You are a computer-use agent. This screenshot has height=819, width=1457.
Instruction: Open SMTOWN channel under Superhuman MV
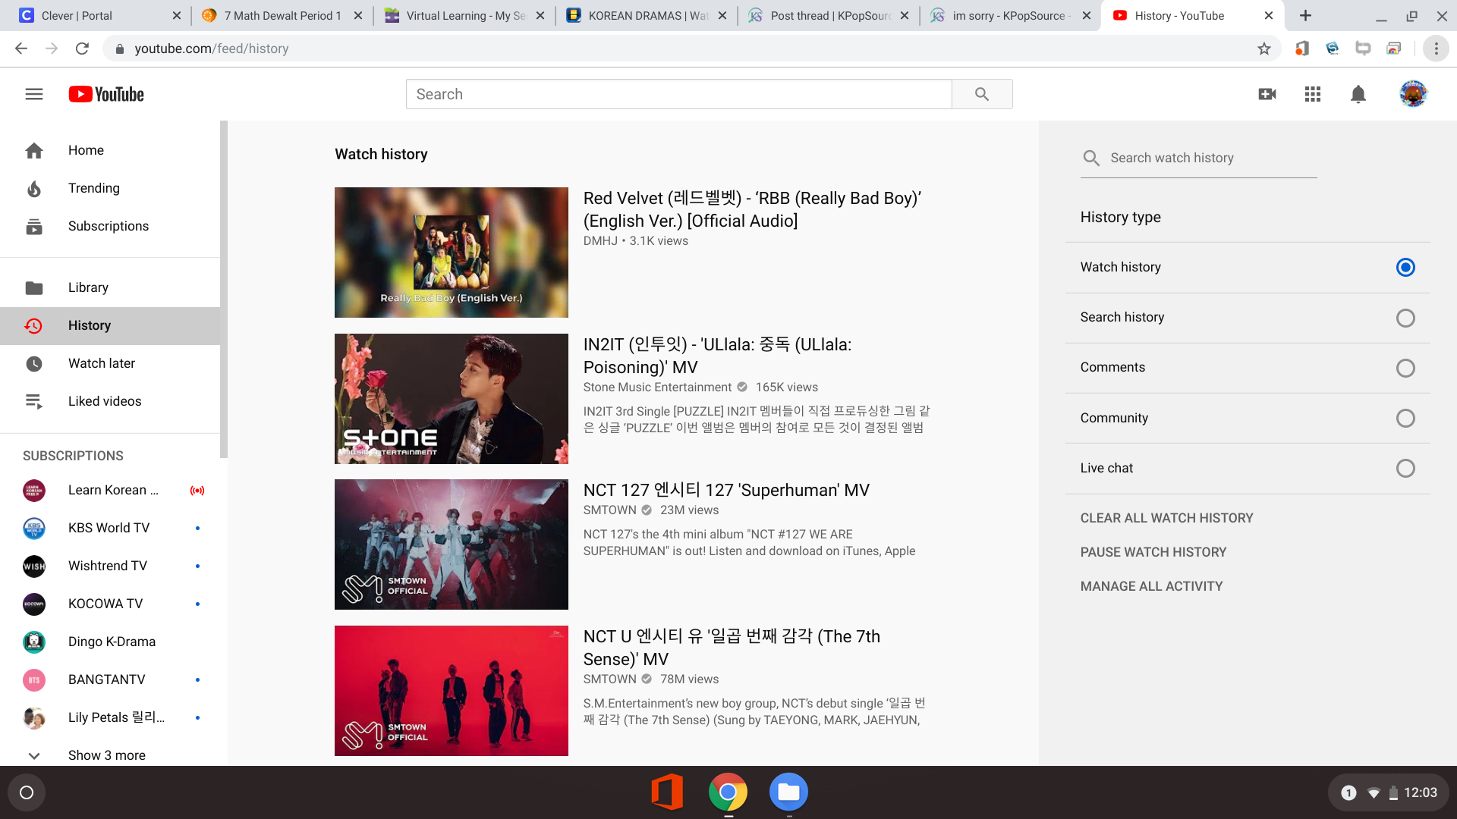point(609,510)
